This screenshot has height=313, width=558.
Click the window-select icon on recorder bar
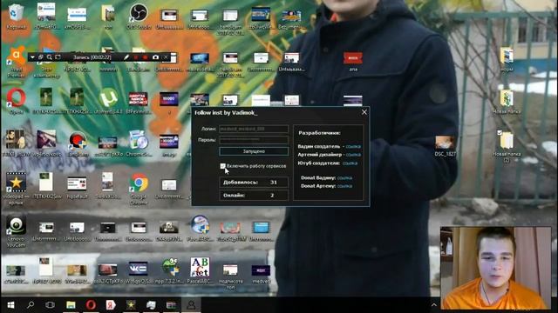(x=41, y=57)
